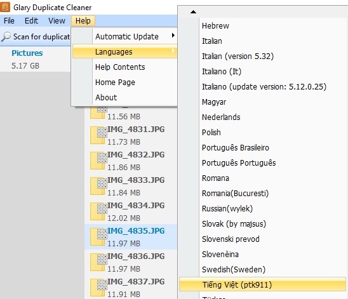Viewport: 348px width, 299px height.
Task: Choose Nederlands language
Action: point(262,117)
